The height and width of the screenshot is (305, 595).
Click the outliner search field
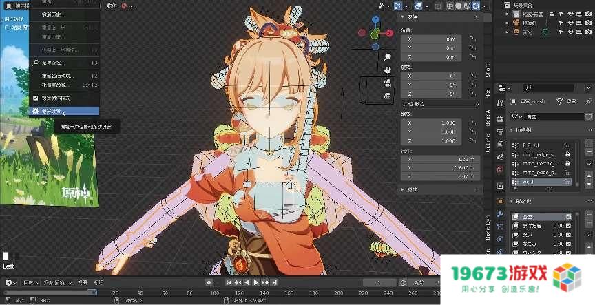546,88
